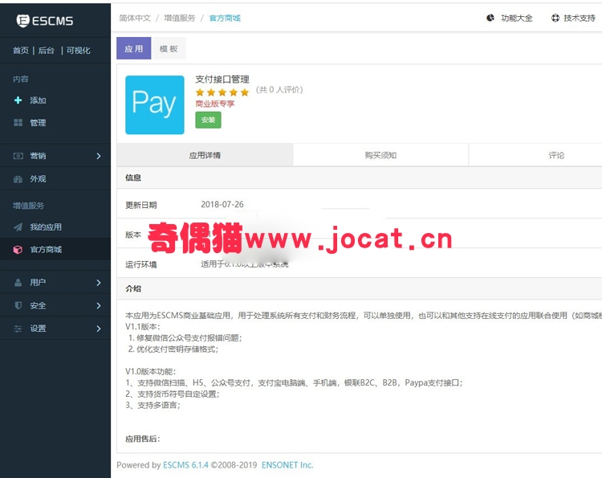Click the sliders icon beside 设置
Image resolution: width=602 pixels, height=478 pixels.
18,329
